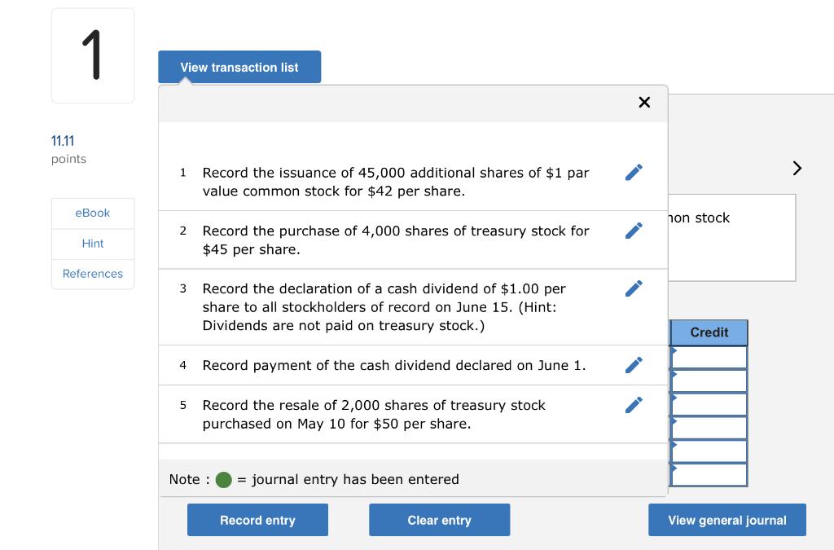Screen dimensions: 834x550
Task: Close the transaction list popup
Action: click(x=644, y=102)
